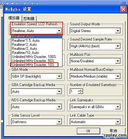Switch to the 模拟器 tab

(14, 18)
